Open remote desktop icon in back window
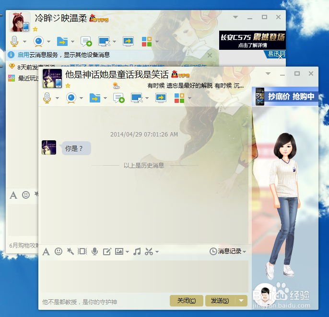This screenshot has width=329, height=317. [104, 41]
